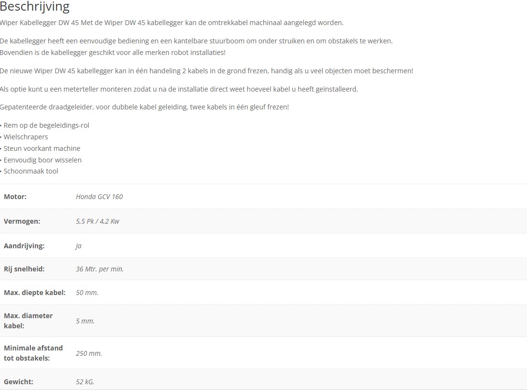Click the Max. diepte kabel label
The image size is (527, 390).
(35, 293)
